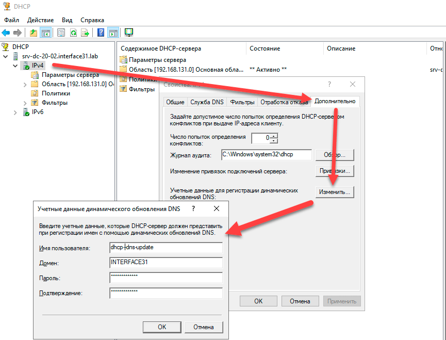Click the Параметры сервера icon in the tree
Viewport: 446px width, 340px height.
35,75
